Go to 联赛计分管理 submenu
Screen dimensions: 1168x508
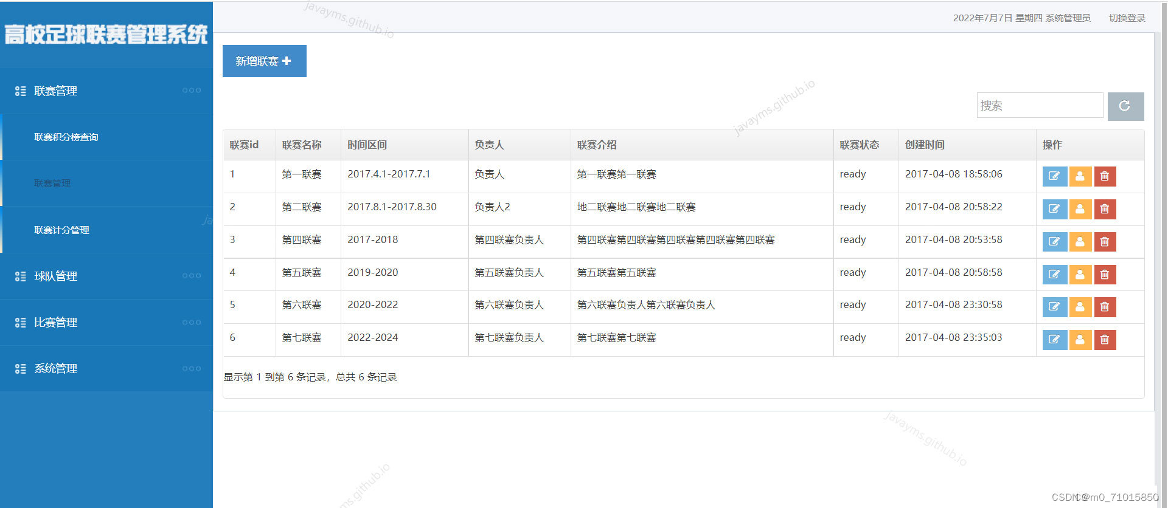click(61, 230)
